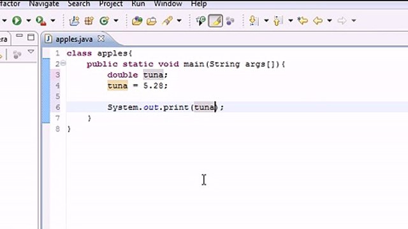Click 'double' keyword on line 3

tap(122, 75)
